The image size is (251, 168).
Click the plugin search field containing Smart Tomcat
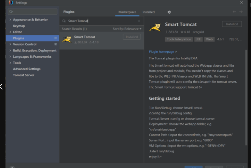[x=102, y=21]
